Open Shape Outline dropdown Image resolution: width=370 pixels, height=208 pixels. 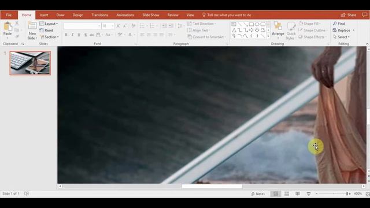(x=313, y=30)
